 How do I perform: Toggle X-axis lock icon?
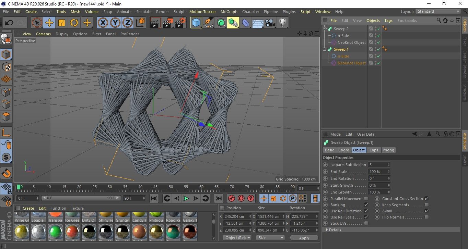[103, 23]
